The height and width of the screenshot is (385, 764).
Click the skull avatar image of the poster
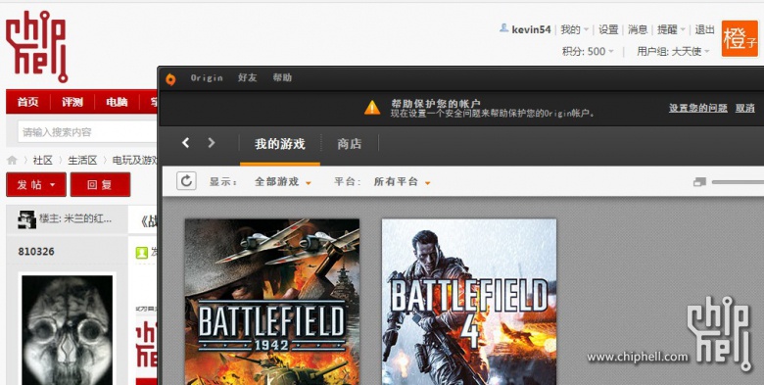point(68,329)
